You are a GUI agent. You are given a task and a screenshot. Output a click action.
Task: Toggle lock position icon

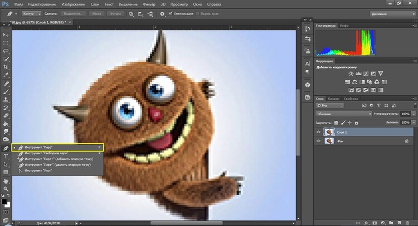tap(349, 122)
